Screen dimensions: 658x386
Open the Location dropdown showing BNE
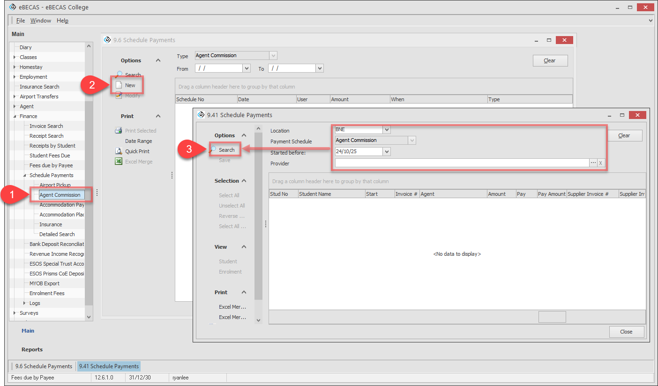pyautogui.click(x=387, y=129)
